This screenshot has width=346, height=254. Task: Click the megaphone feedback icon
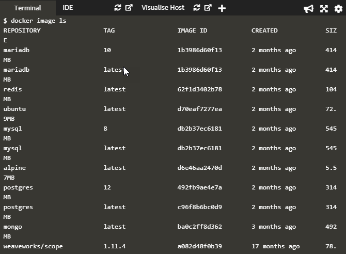[308, 8]
